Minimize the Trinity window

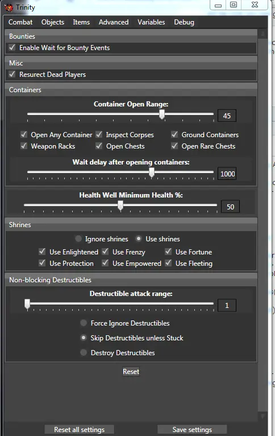click(218, 5)
